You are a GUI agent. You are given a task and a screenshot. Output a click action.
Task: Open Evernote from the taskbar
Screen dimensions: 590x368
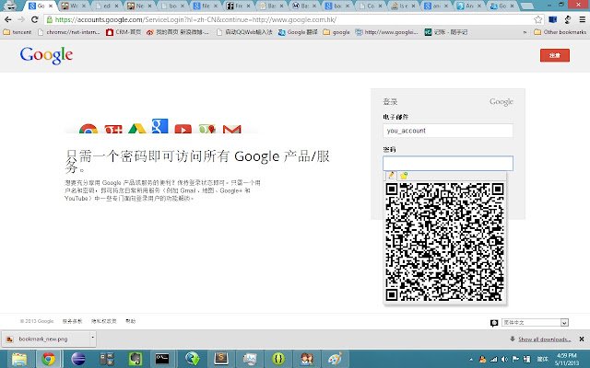coord(136,359)
